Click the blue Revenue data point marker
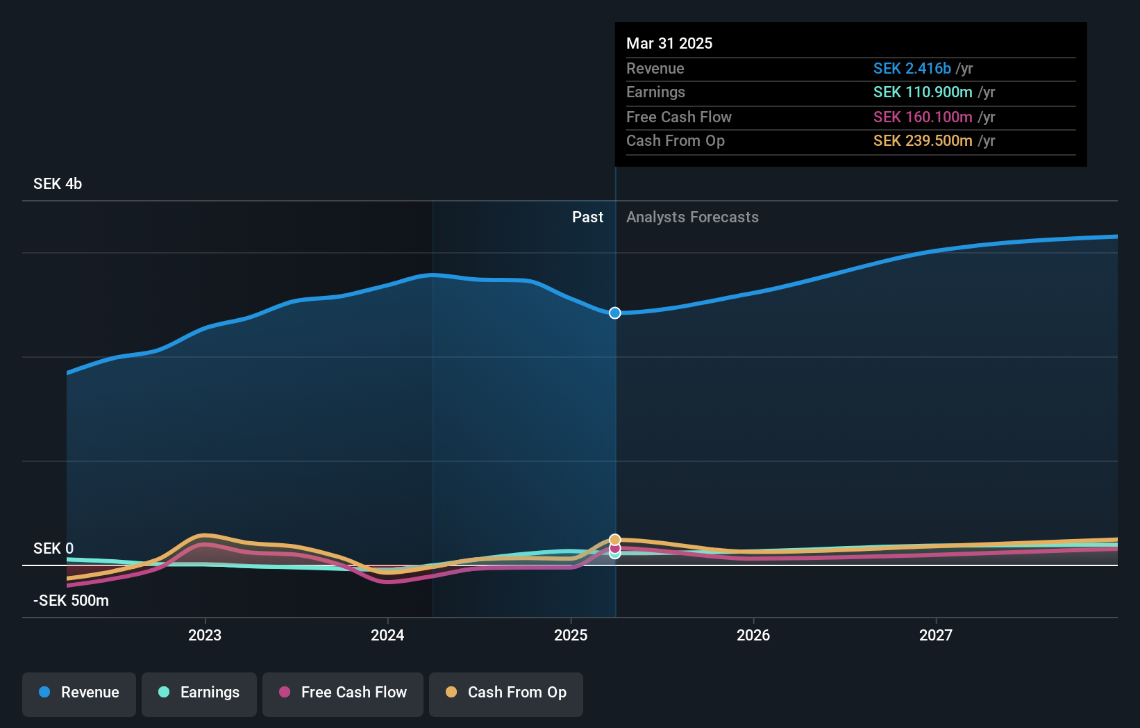This screenshot has height=728, width=1140. (615, 313)
